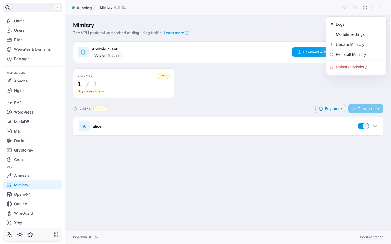Screen dimensions: 391x244
Task: Expand alice's user row chevron
Action: point(375,126)
